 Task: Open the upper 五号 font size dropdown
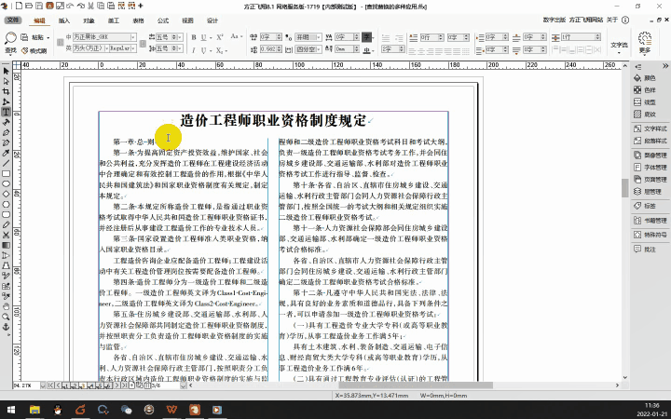pyautogui.click(x=180, y=37)
